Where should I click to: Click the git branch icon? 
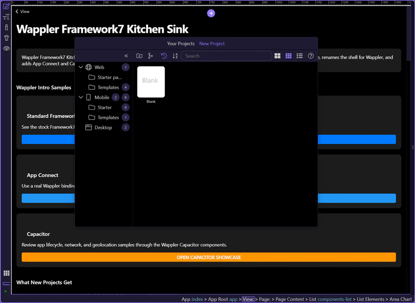(x=150, y=56)
